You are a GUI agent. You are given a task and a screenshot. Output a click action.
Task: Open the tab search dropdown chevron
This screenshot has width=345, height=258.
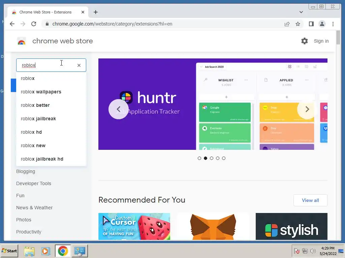pos(301,12)
